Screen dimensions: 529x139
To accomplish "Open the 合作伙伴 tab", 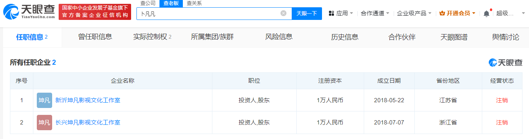I will [402, 37].
